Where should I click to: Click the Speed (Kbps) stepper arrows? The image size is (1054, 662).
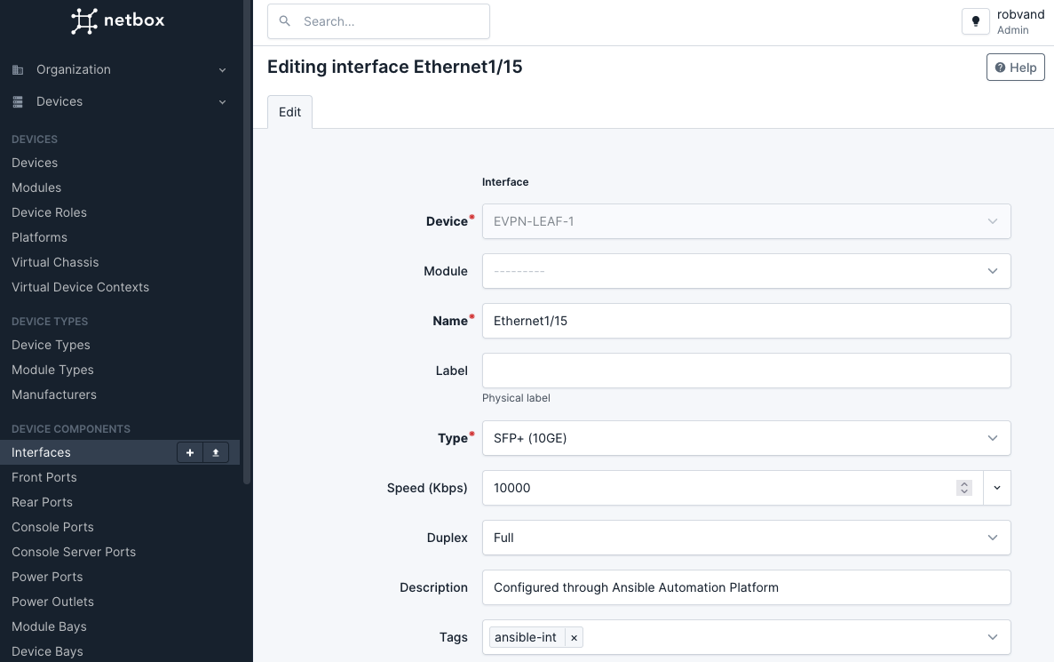click(964, 488)
